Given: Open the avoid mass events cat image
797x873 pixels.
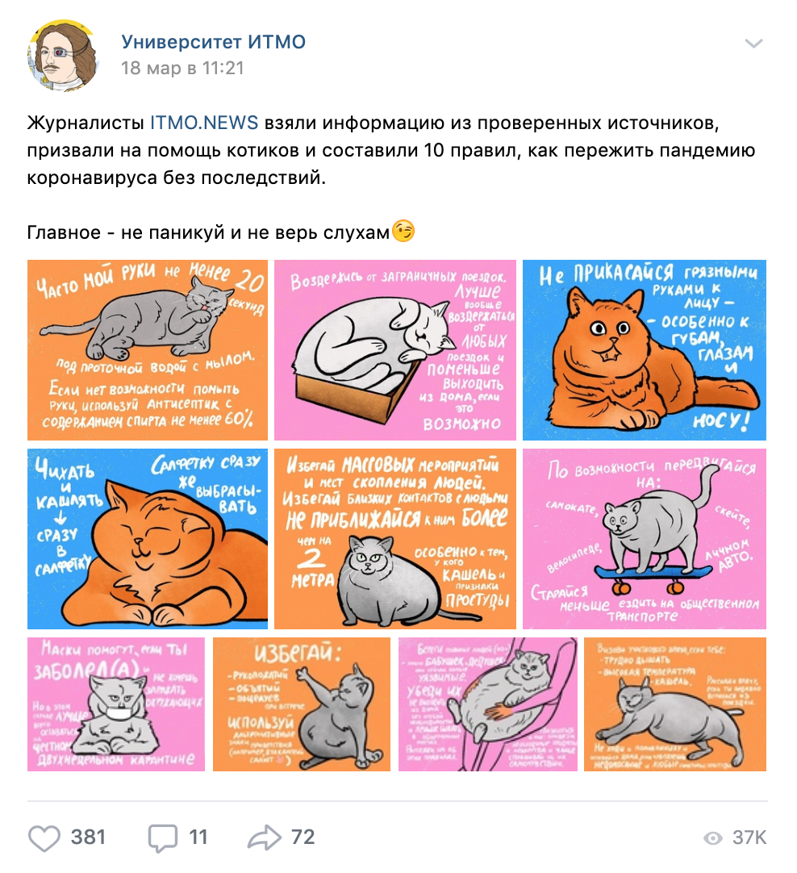Looking at the screenshot, I should tap(395, 538).
